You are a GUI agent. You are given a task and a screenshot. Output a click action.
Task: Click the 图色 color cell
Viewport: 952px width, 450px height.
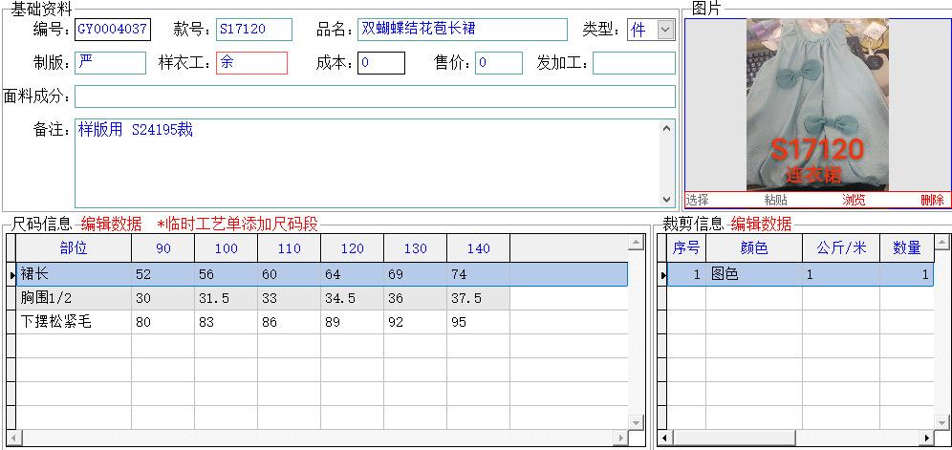(x=754, y=274)
